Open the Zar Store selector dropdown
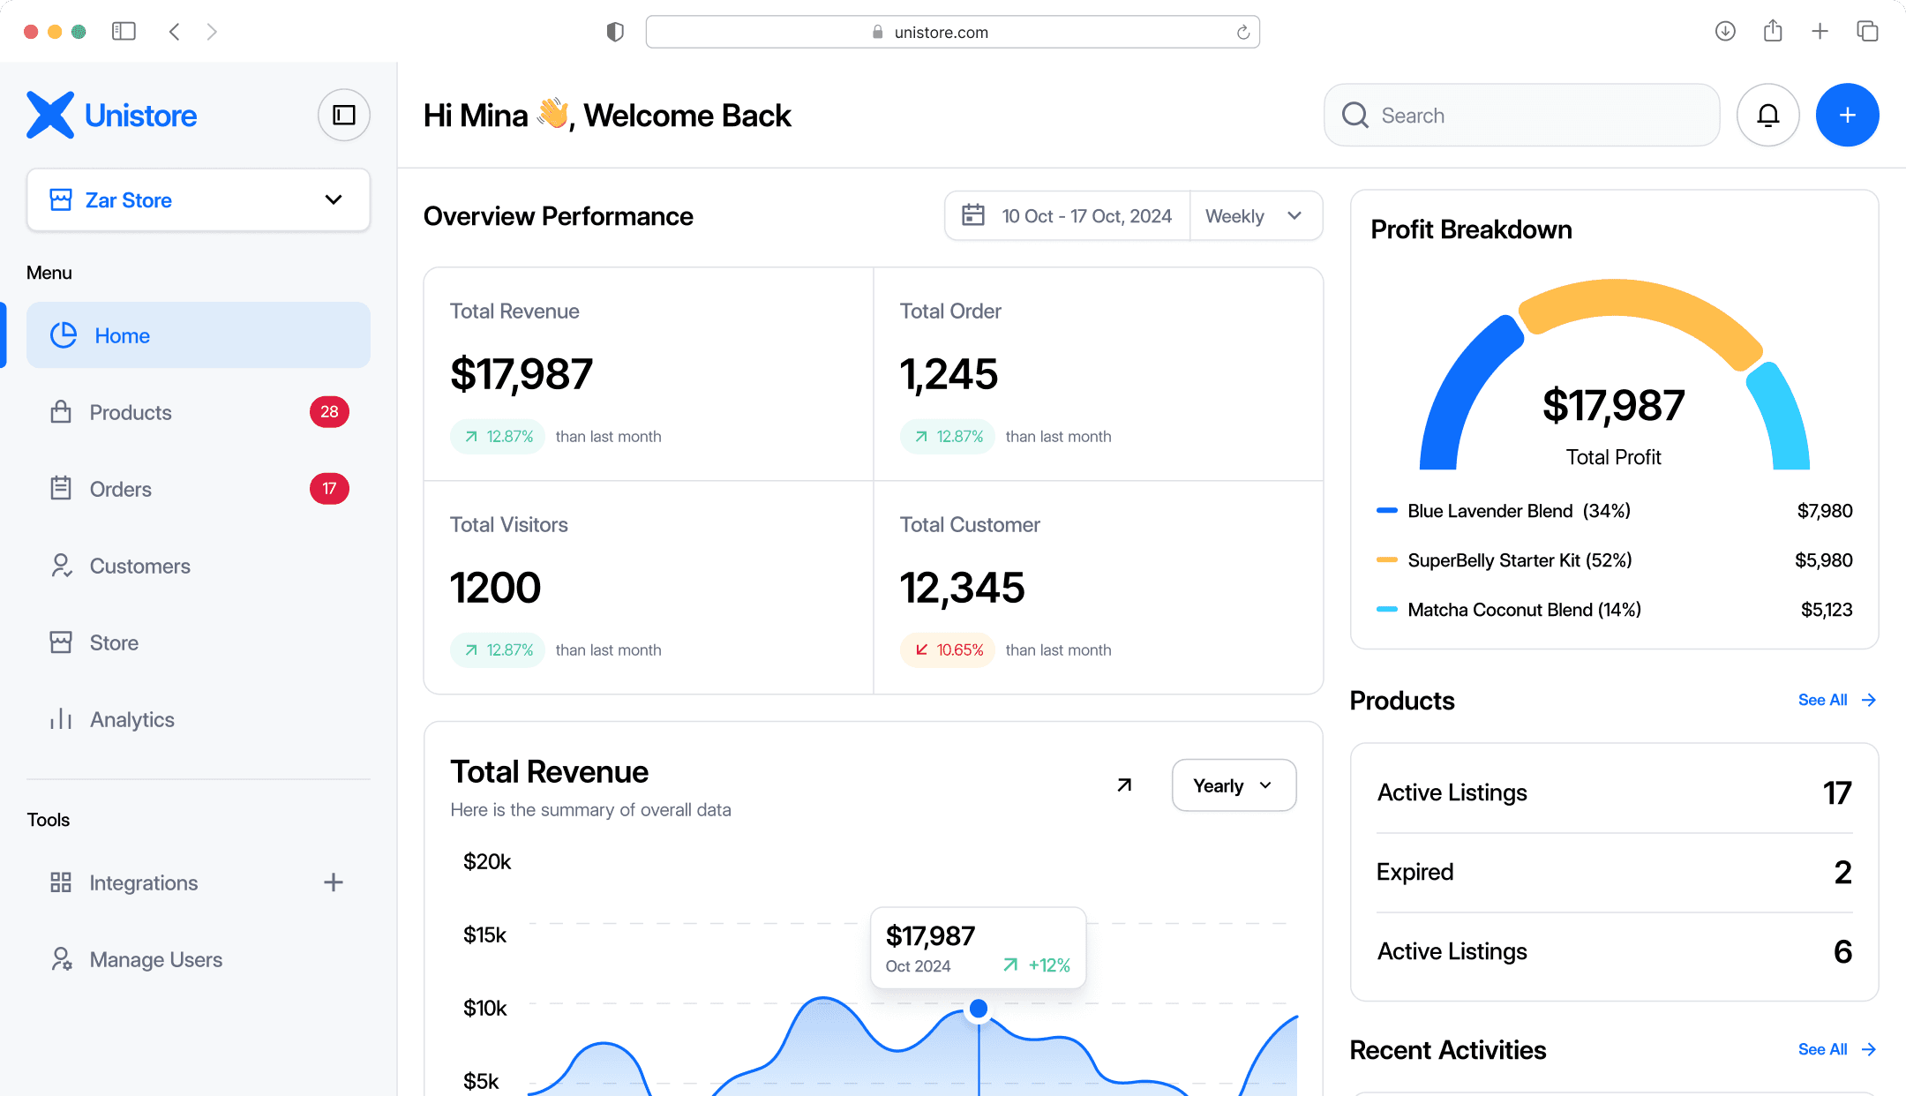 (x=199, y=200)
